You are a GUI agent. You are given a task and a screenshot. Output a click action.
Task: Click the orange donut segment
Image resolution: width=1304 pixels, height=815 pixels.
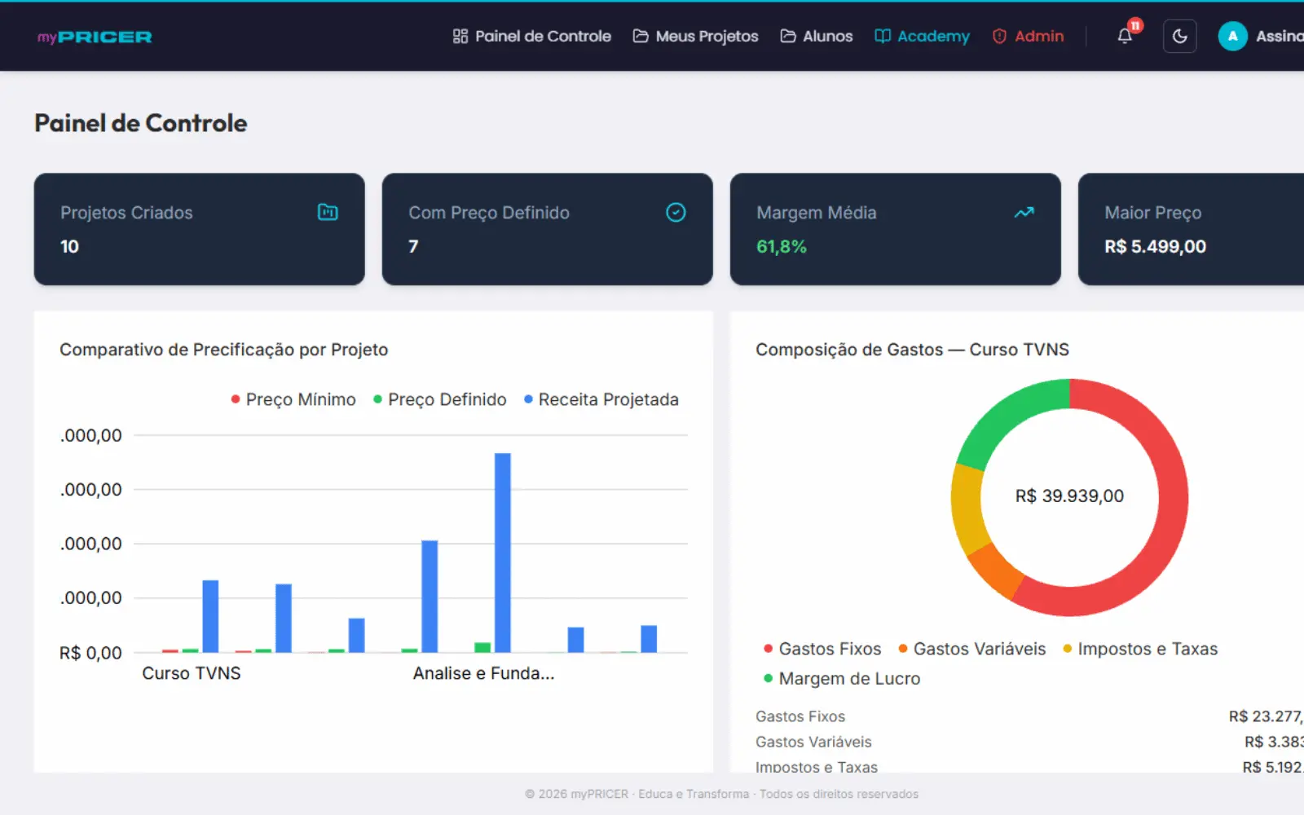pyautogui.click(x=996, y=572)
